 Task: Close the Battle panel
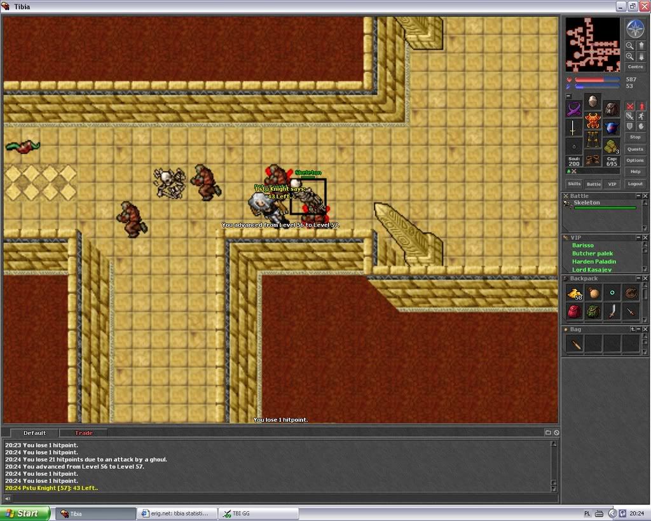[645, 196]
